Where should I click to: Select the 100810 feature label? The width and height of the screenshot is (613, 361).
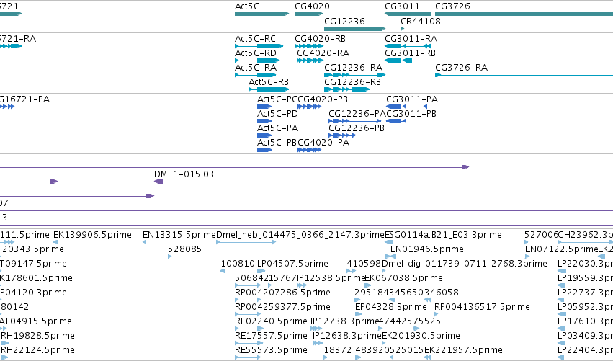pos(238,264)
